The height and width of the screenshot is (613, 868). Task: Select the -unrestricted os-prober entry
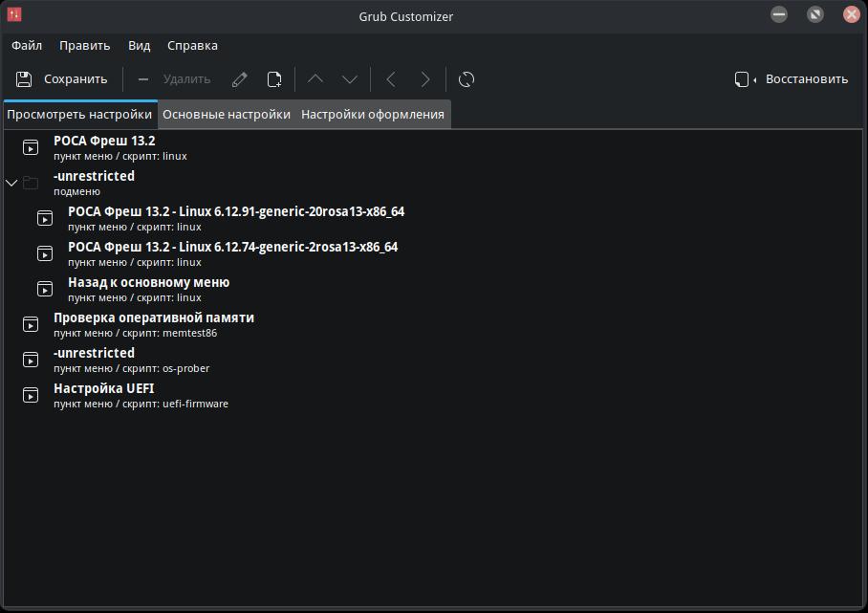click(433, 360)
